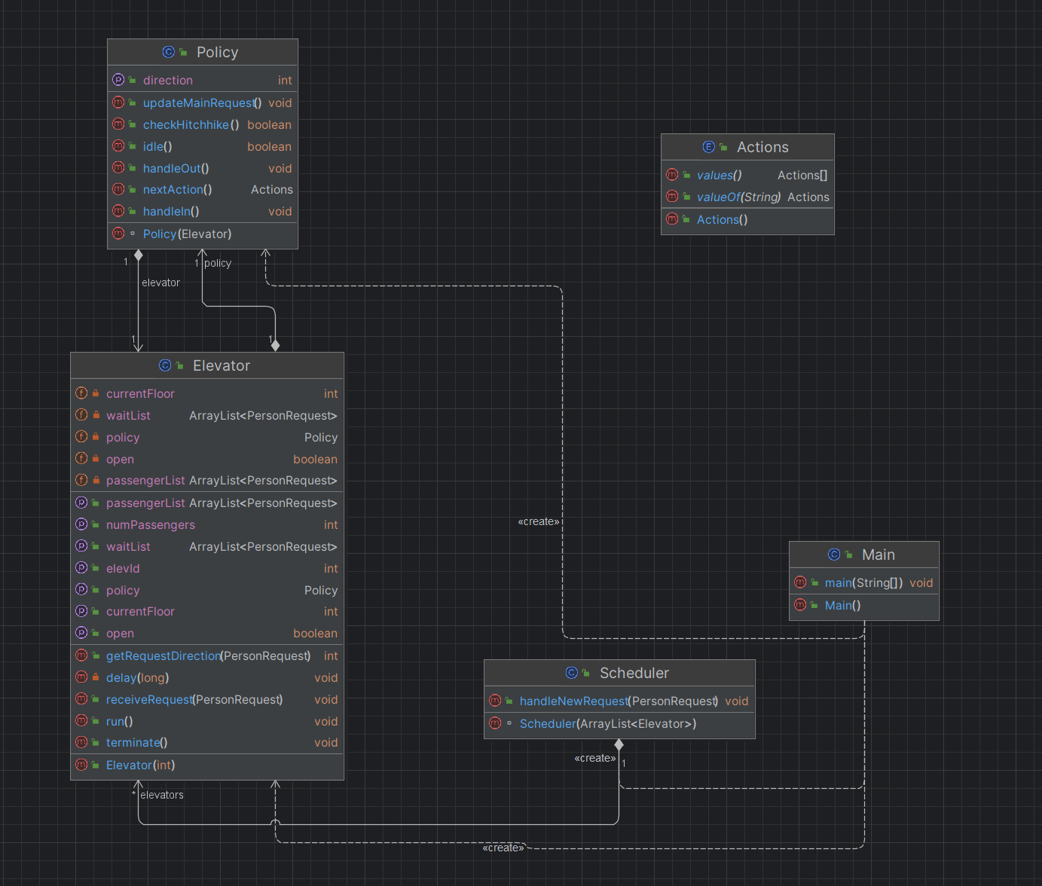Click the idle() method in Policy
Viewport: 1042px width, 886px height.
point(203,147)
